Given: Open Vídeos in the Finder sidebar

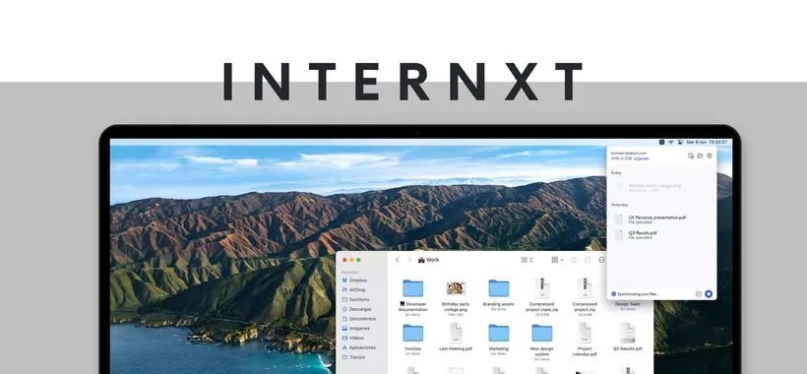Looking at the screenshot, I should click(x=353, y=338).
